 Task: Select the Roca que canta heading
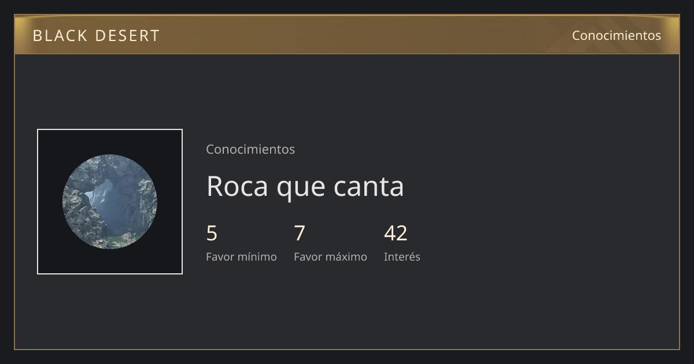pos(305,187)
